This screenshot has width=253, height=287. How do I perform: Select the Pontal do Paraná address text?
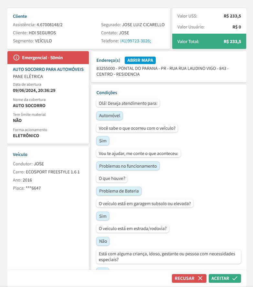162,72
